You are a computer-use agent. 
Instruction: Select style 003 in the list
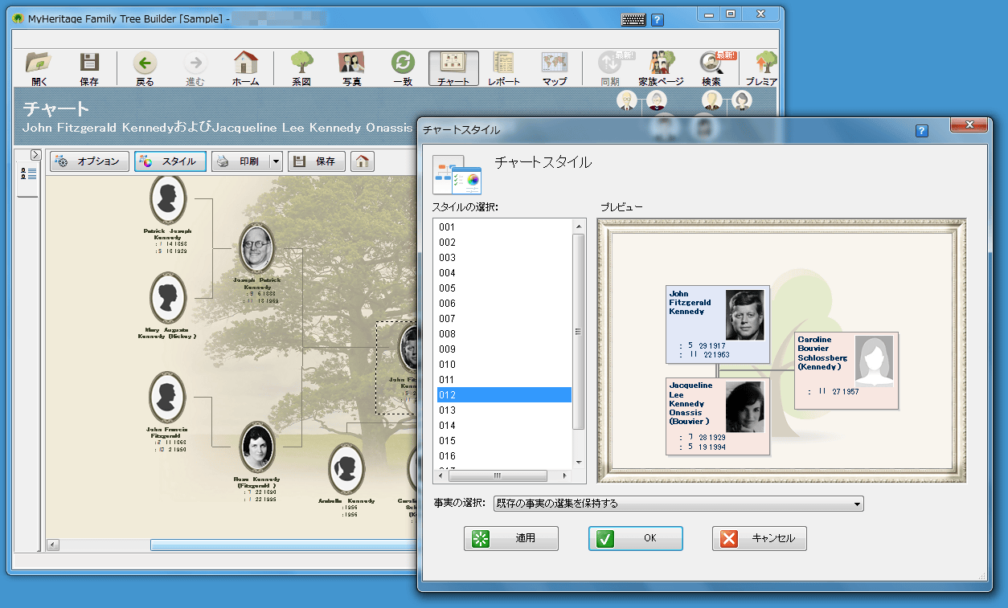[x=503, y=258]
